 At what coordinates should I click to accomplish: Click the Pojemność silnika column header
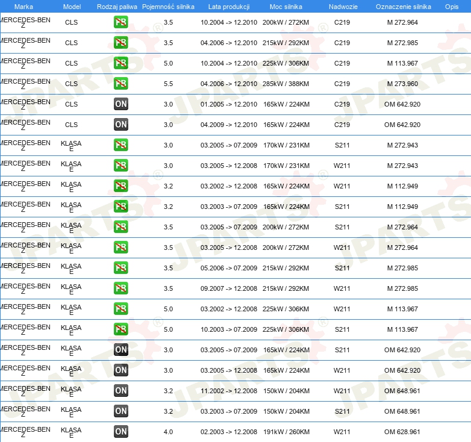168,7
